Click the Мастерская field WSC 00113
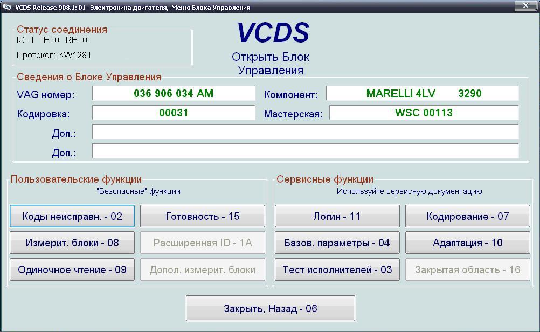The width and height of the screenshot is (540, 332). [x=424, y=113]
